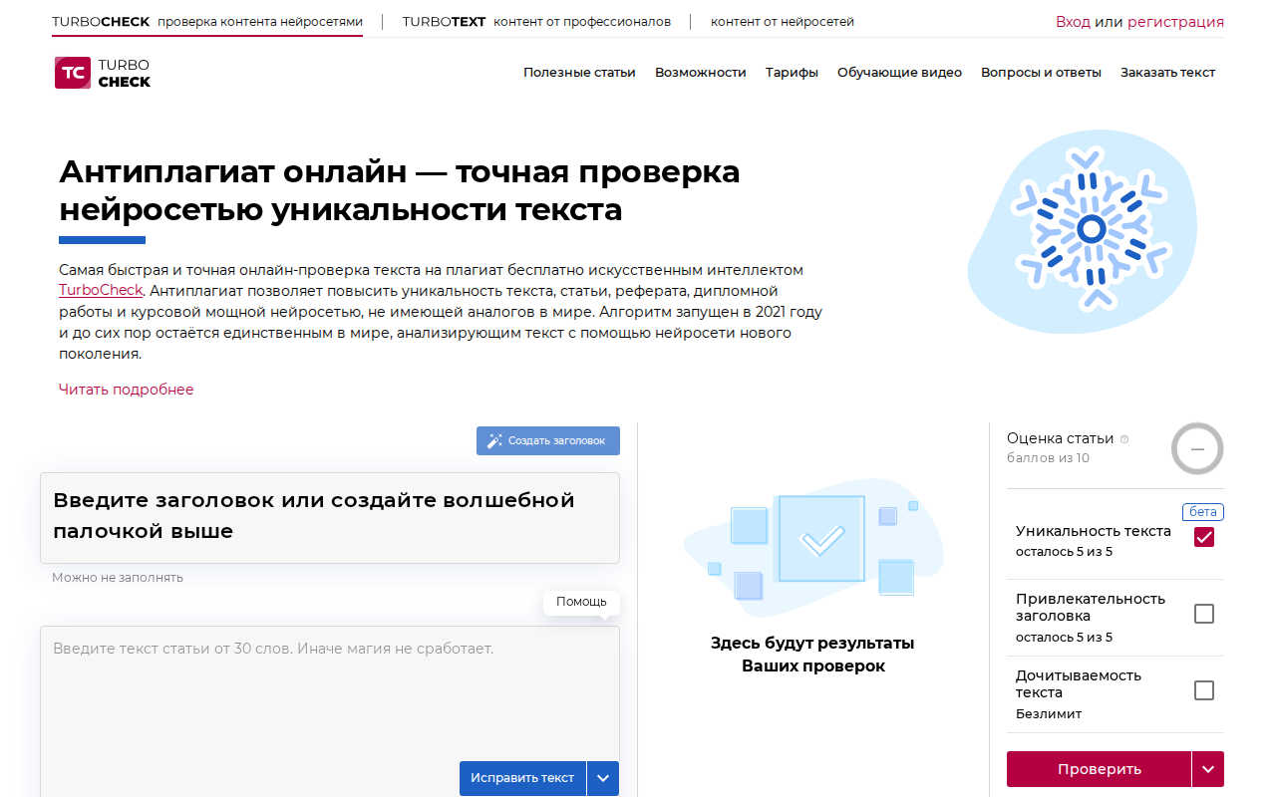Click 'Можно не заполнять' hint text
The image size is (1276, 797).
[118, 578]
